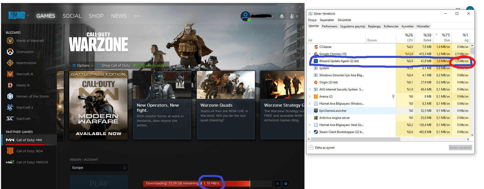Open the Seçenekler menu in Task Manager
The width and height of the screenshot is (484, 189).
tap(327, 20)
